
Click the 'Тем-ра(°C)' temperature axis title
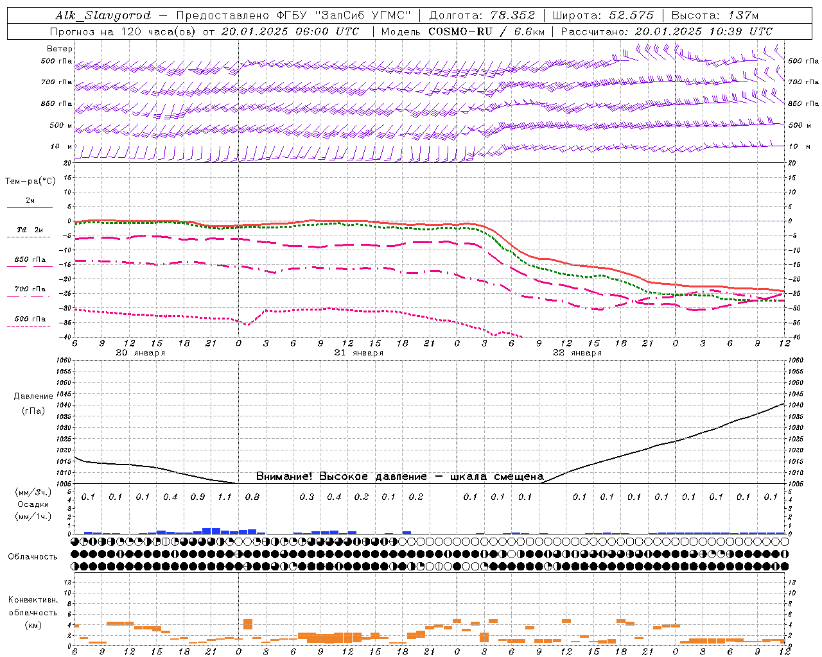[x=30, y=182]
